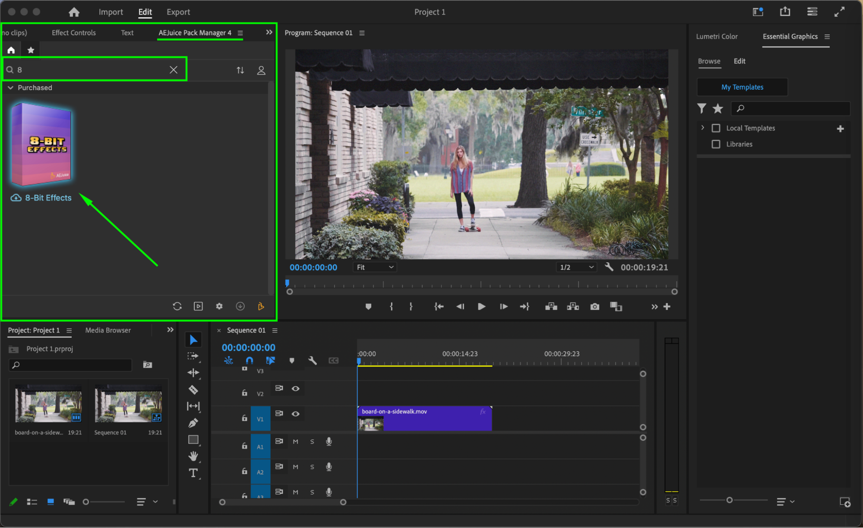Click the Add Marker icon in the Program monitor
This screenshot has width=863, height=528.
coord(368,307)
